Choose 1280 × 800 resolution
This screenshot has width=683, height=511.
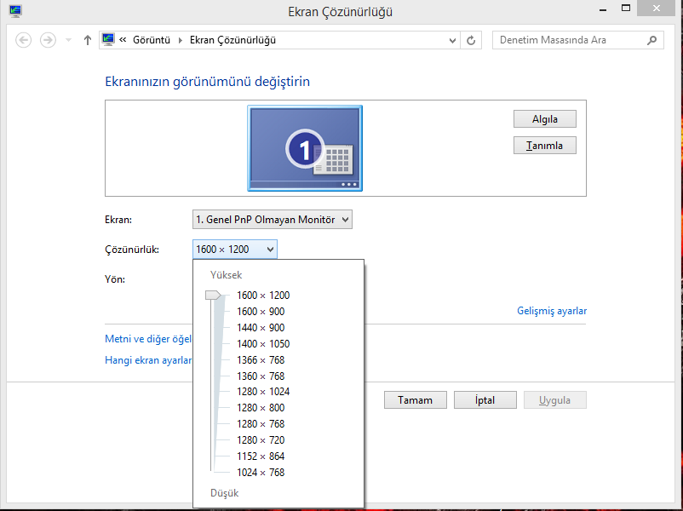click(x=261, y=408)
